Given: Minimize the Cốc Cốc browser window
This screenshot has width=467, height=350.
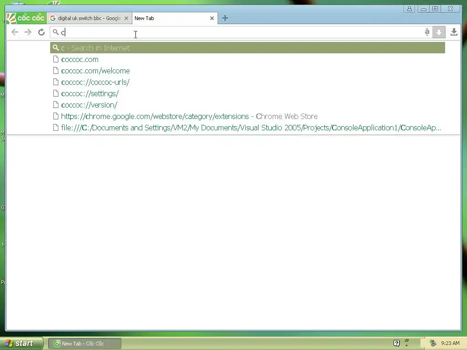Looking at the screenshot, I should pyautogui.click(x=423, y=9).
